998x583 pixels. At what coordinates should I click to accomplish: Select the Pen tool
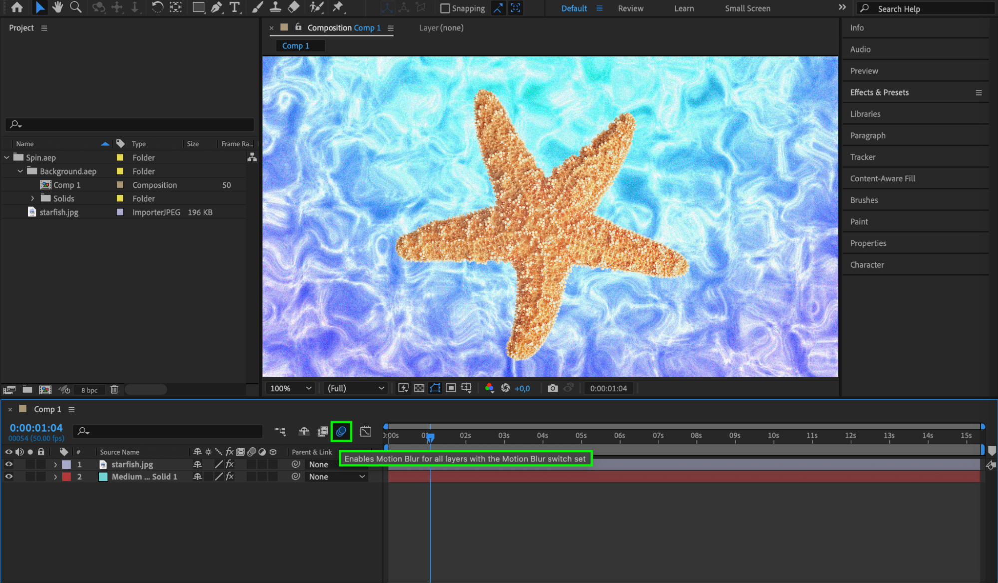pos(216,7)
